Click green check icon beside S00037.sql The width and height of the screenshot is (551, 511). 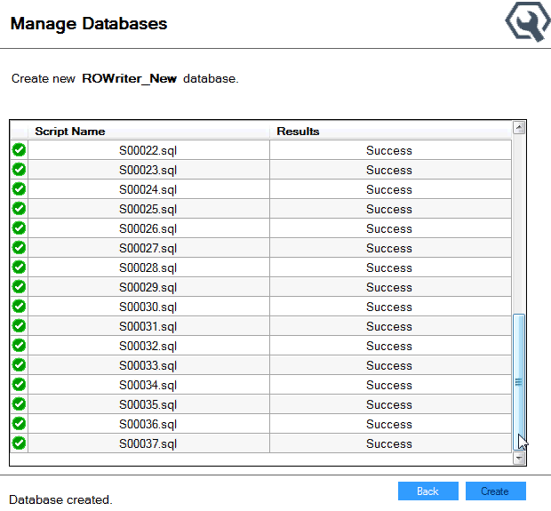coord(19,443)
